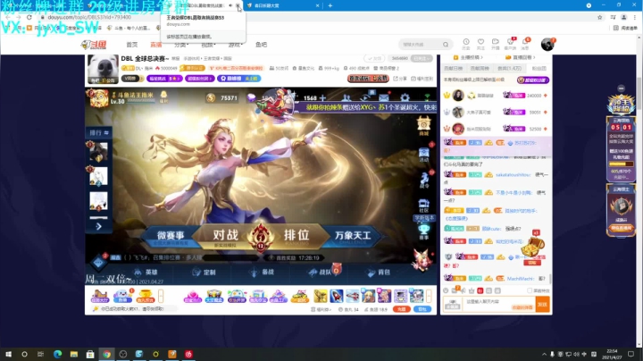
Task: Select the 直播 nav item
Action: point(155,45)
